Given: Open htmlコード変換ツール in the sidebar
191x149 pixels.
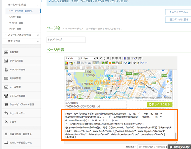Looking at the screenshot, I should (21, 142).
